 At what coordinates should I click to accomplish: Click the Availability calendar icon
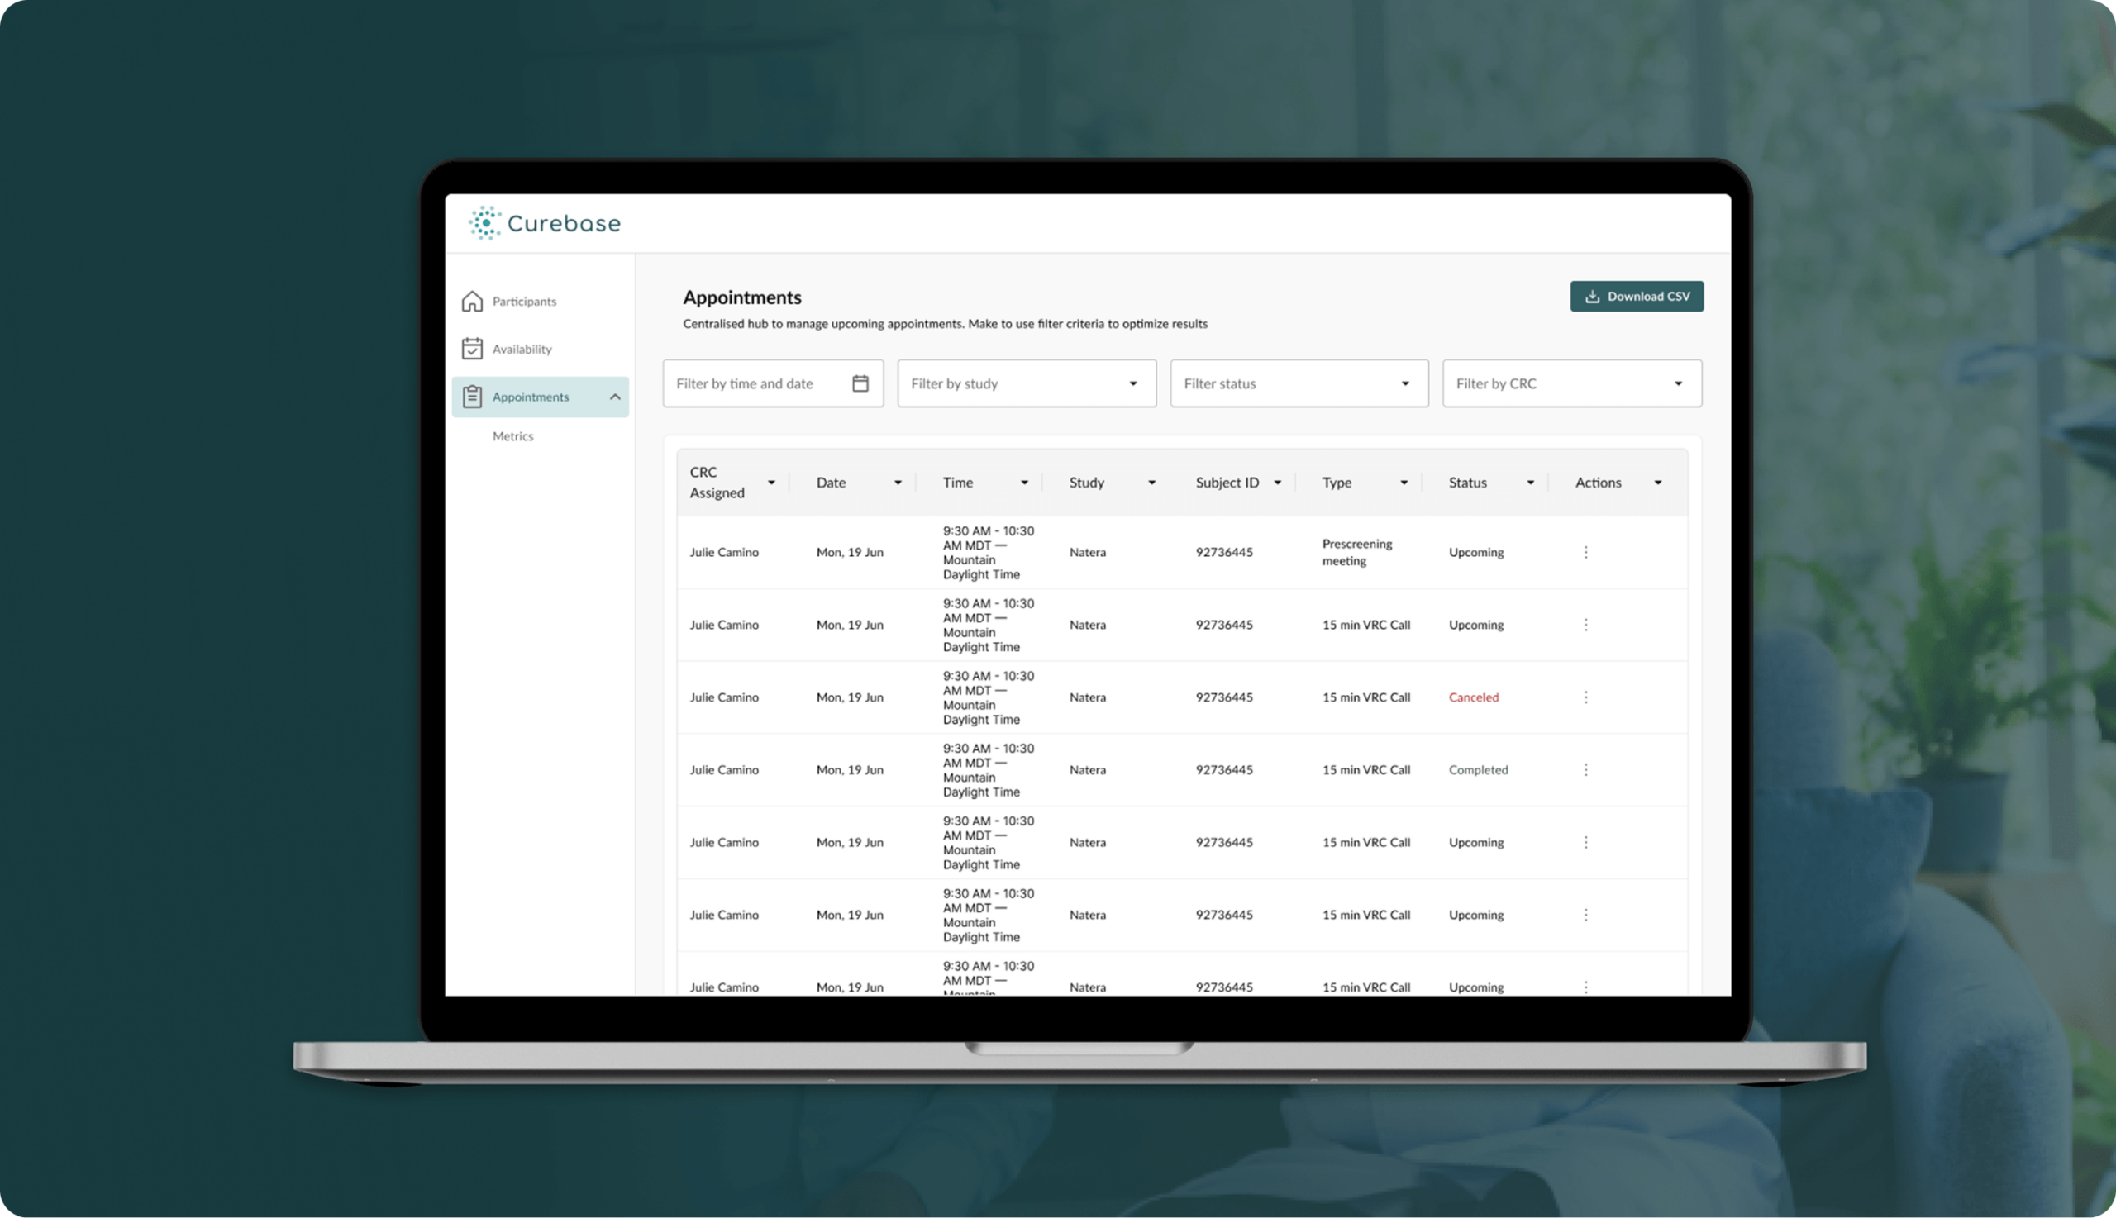[x=472, y=349]
